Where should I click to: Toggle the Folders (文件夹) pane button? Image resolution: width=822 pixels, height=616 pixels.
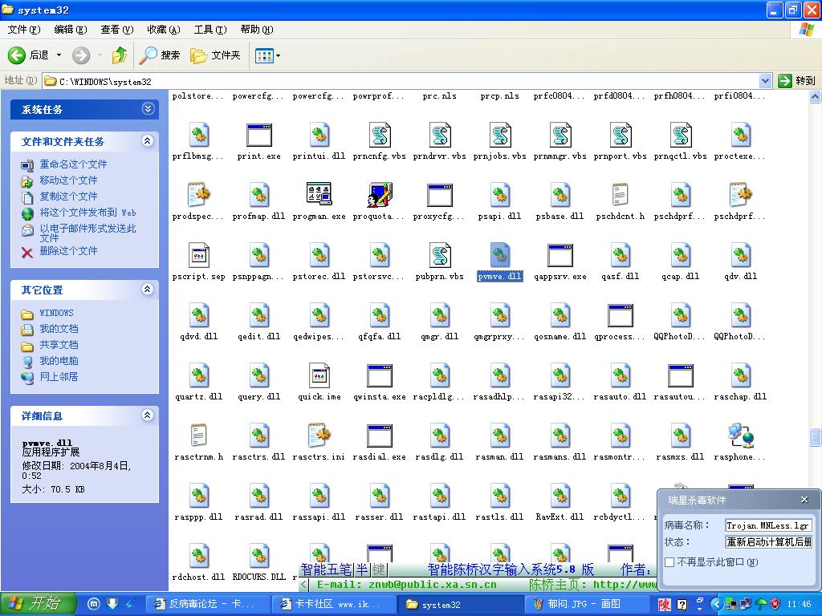point(215,55)
